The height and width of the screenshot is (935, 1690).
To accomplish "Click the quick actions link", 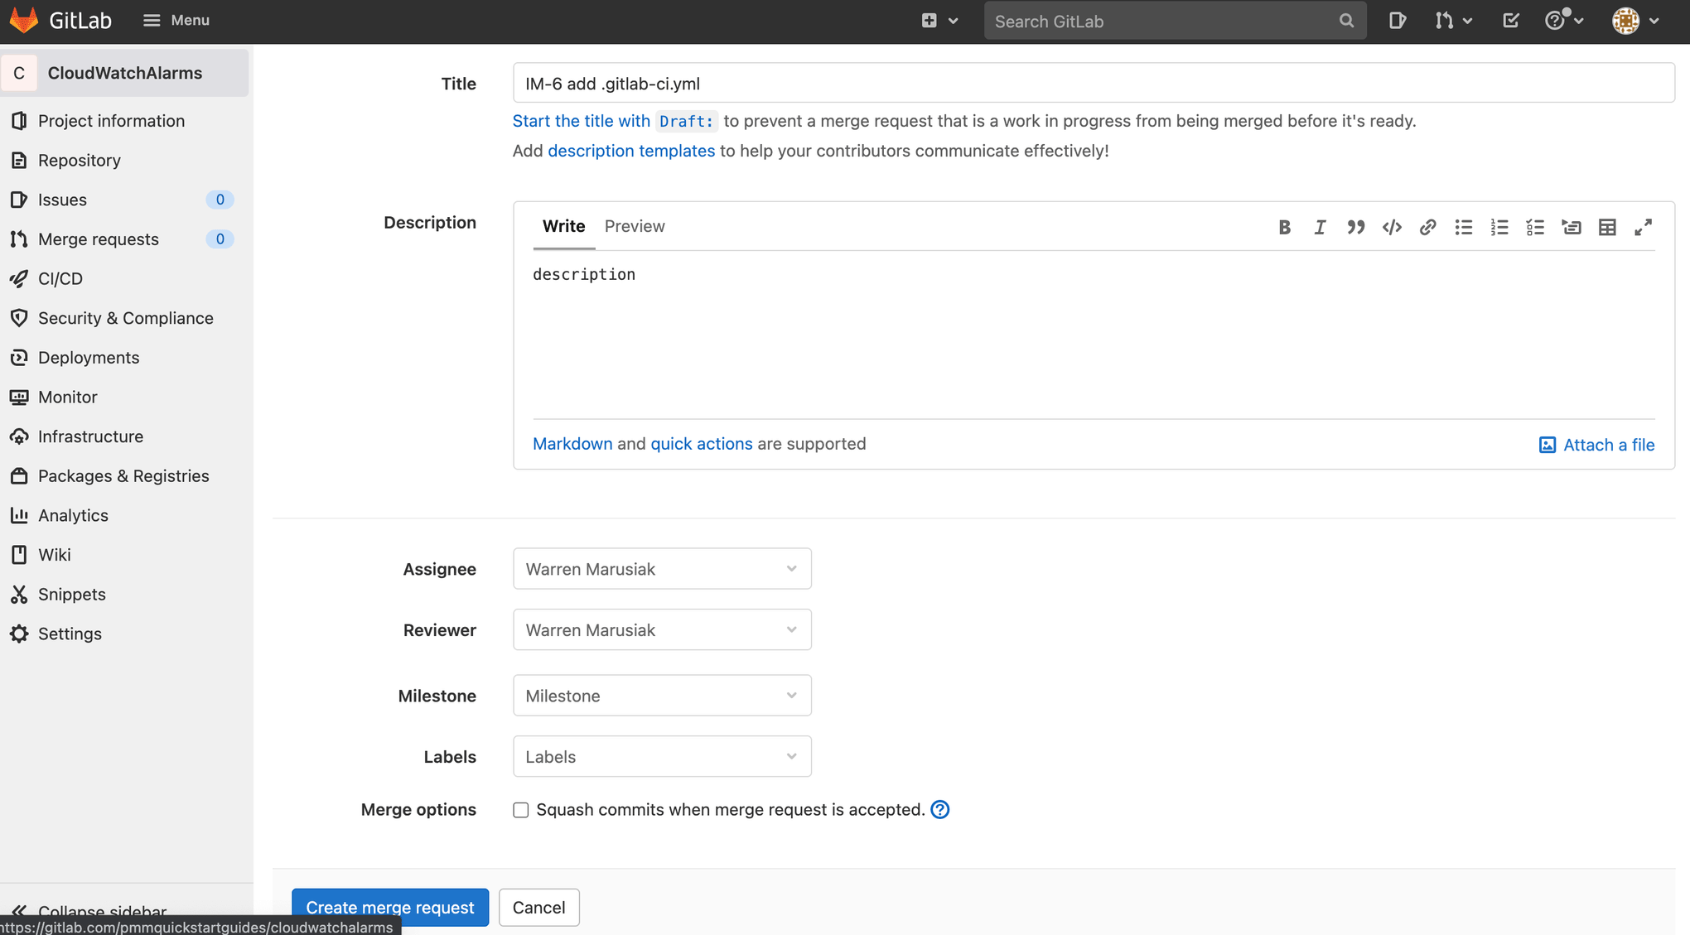I will pyautogui.click(x=701, y=442).
